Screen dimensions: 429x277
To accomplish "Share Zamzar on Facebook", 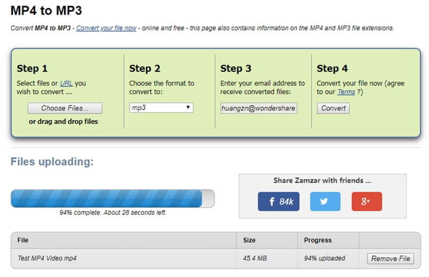I will (x=279, y=201).
